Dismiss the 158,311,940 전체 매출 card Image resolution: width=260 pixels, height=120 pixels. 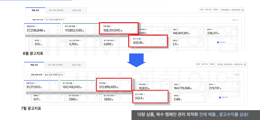134,26
